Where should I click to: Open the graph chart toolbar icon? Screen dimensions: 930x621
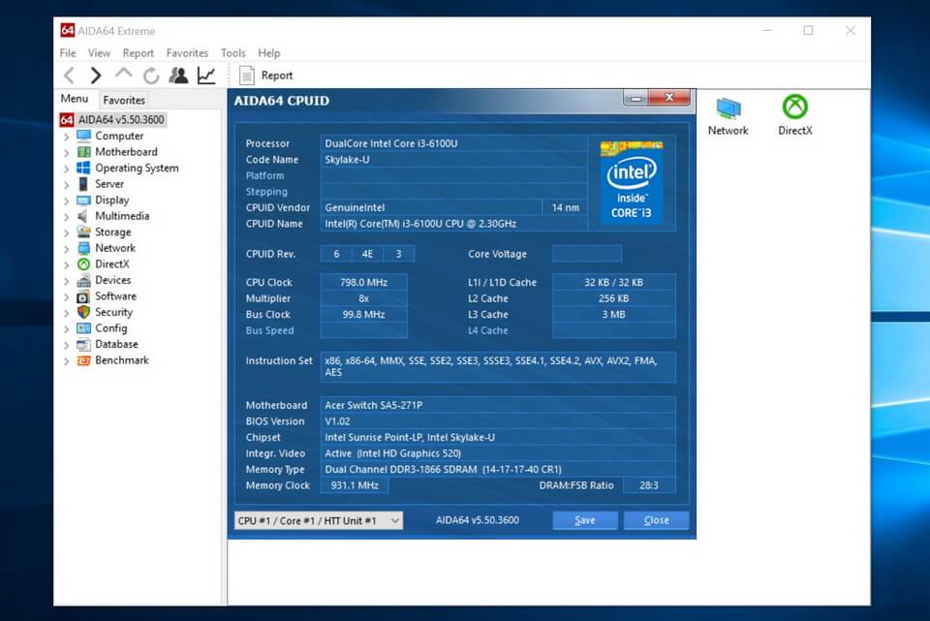(206, 76)
